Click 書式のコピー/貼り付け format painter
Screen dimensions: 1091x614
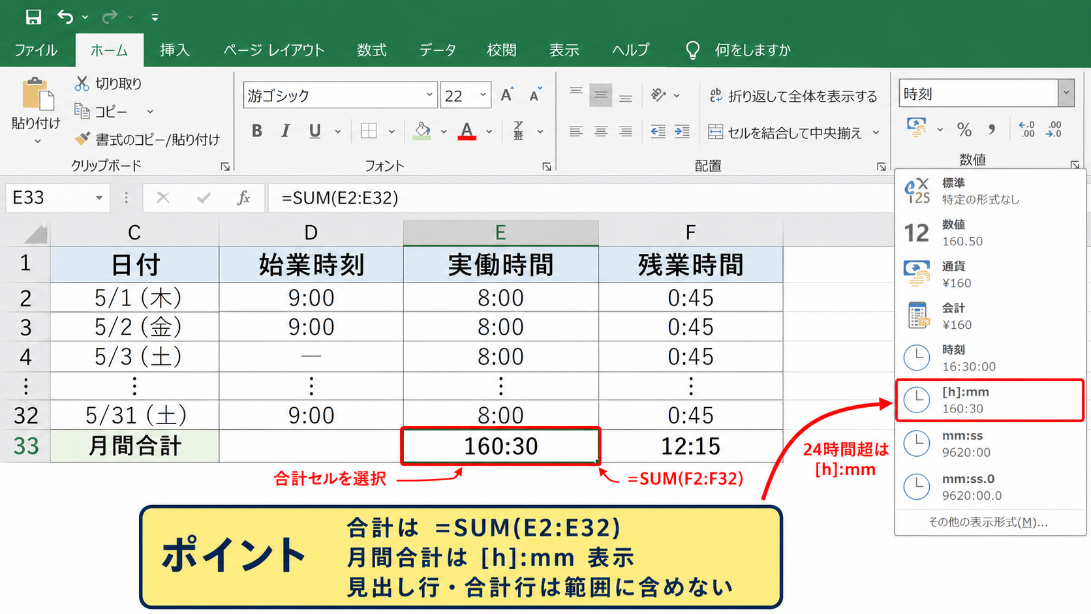(147, 139)
